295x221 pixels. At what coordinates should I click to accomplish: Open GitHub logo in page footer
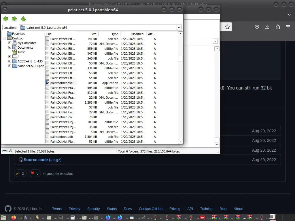(8, 209)
